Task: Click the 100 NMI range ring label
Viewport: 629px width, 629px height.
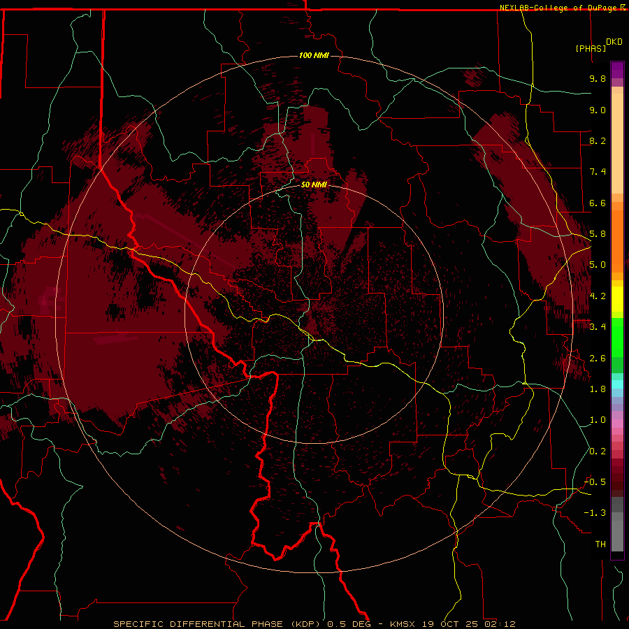Action: point(314,55)
